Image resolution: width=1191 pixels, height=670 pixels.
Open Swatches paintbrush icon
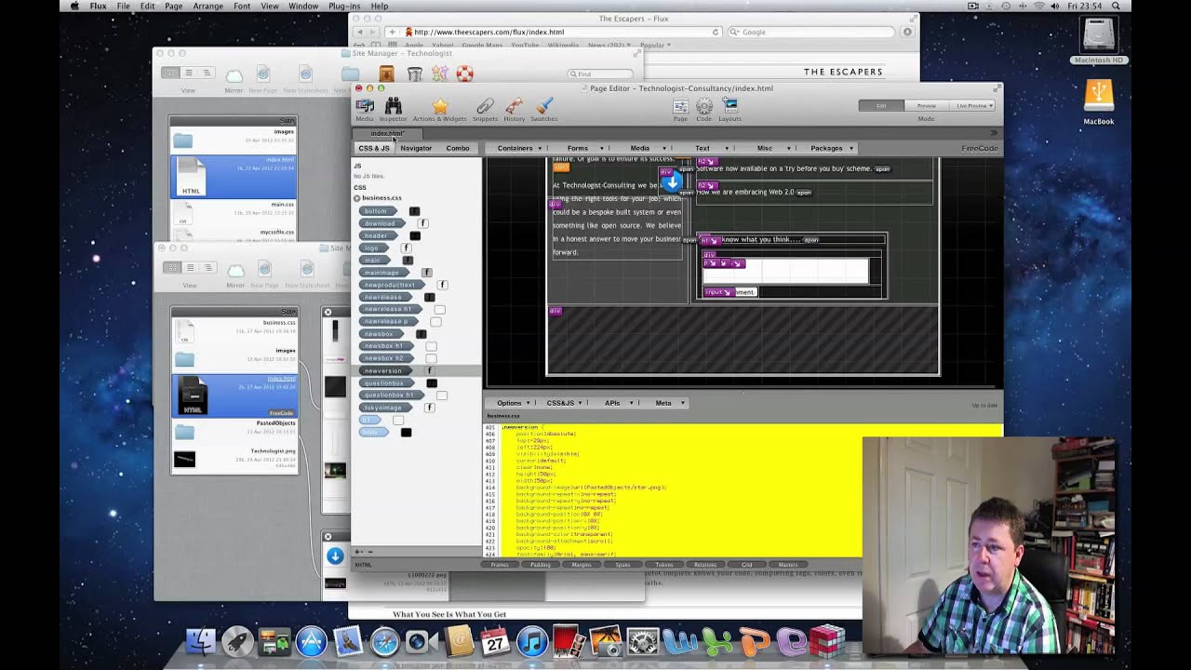click(x=544, y=106)
